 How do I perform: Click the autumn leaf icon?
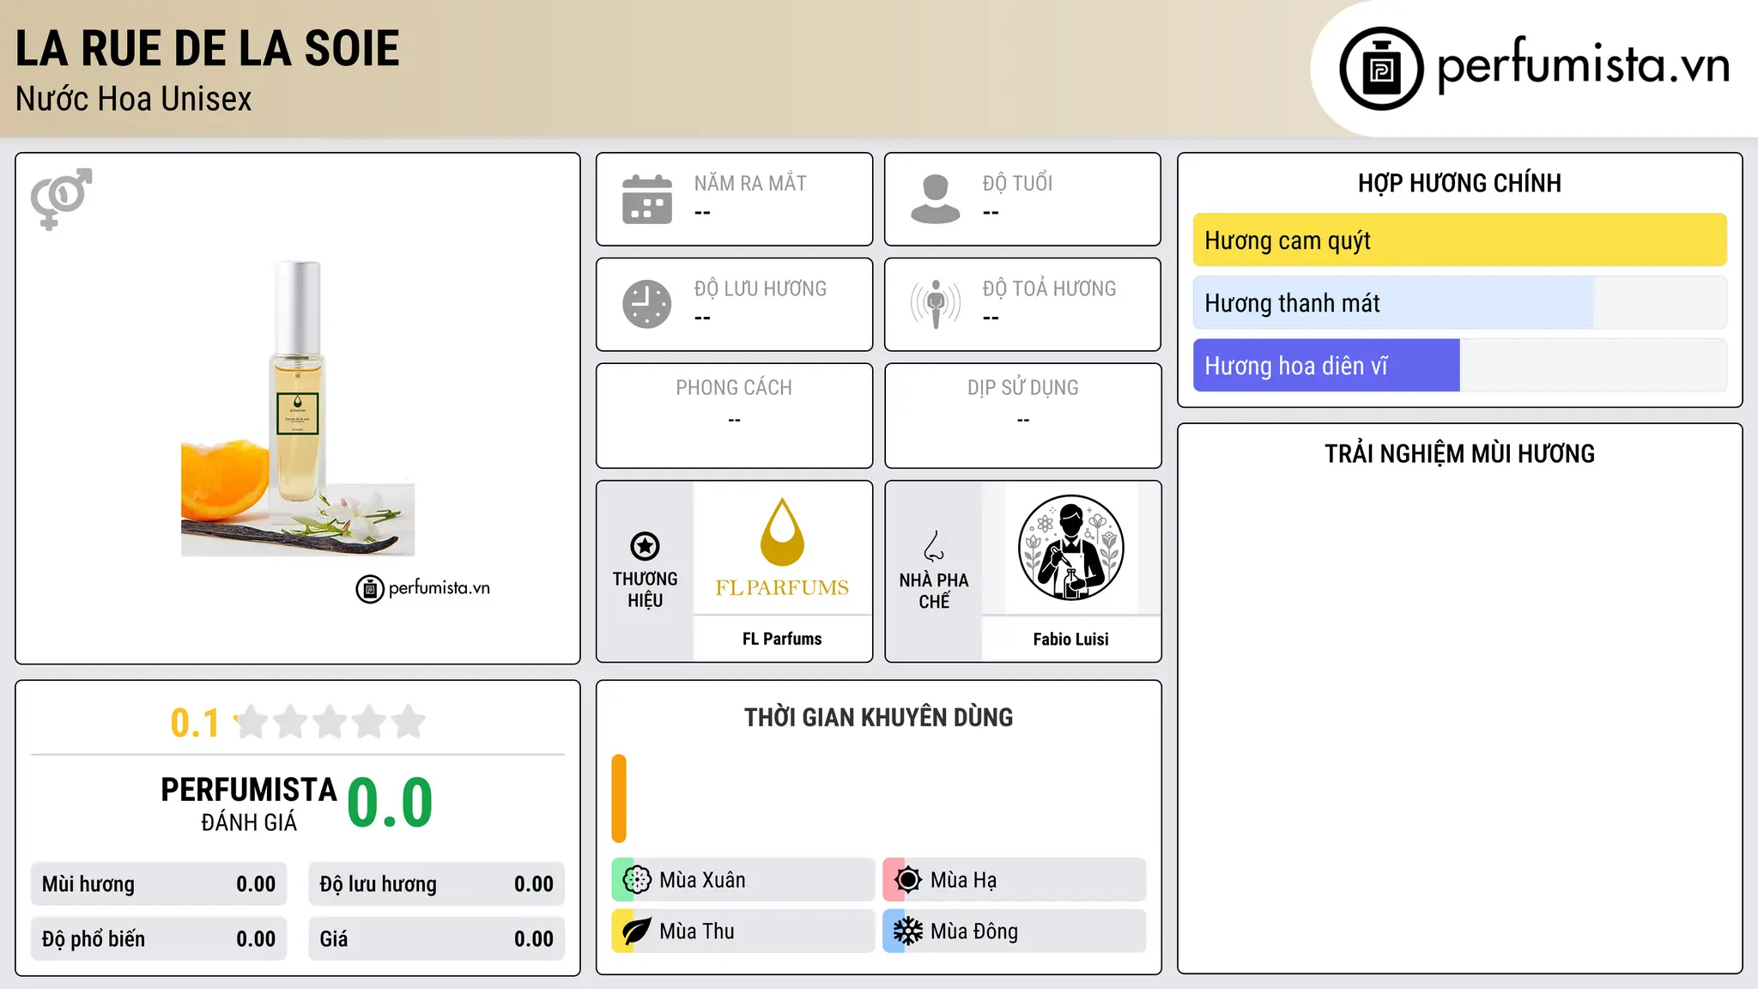(x=637, y=931)
